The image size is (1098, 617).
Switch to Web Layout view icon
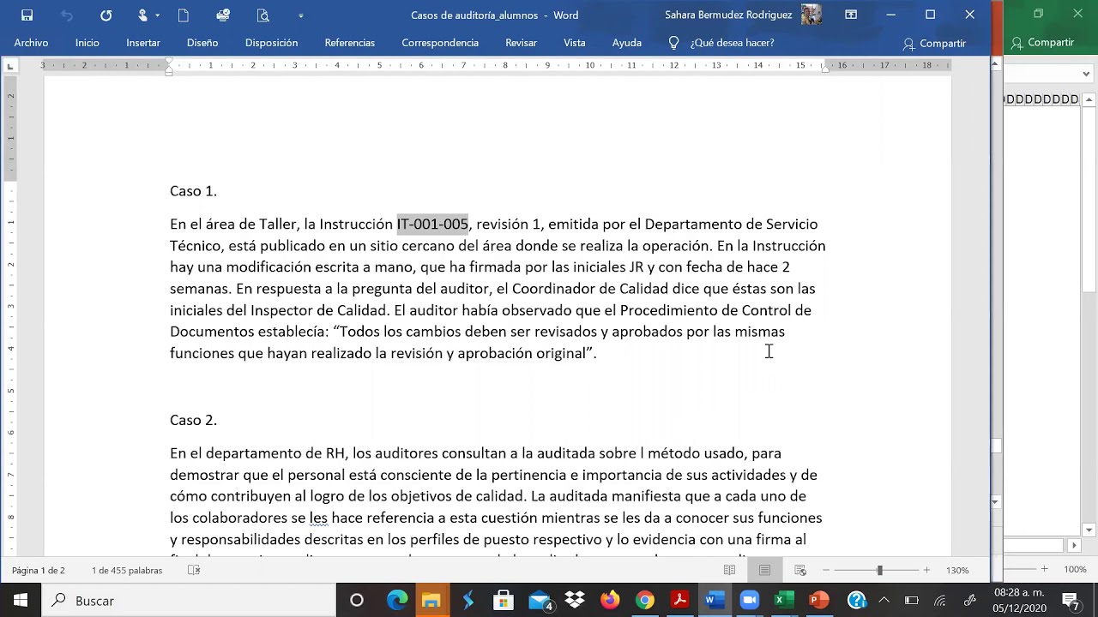(799, 570)
